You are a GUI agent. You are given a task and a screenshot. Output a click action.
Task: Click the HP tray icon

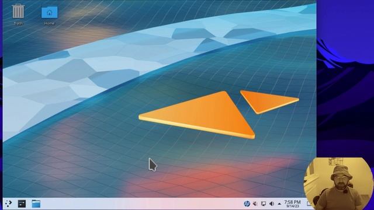pyautogui.click(x=247, y=204)
